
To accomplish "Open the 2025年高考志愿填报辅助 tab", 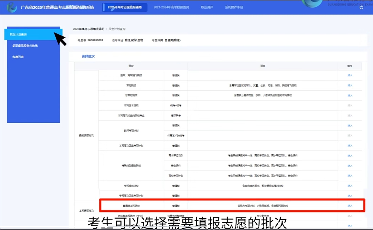I will pyautogui.click(x=125, y=7).
